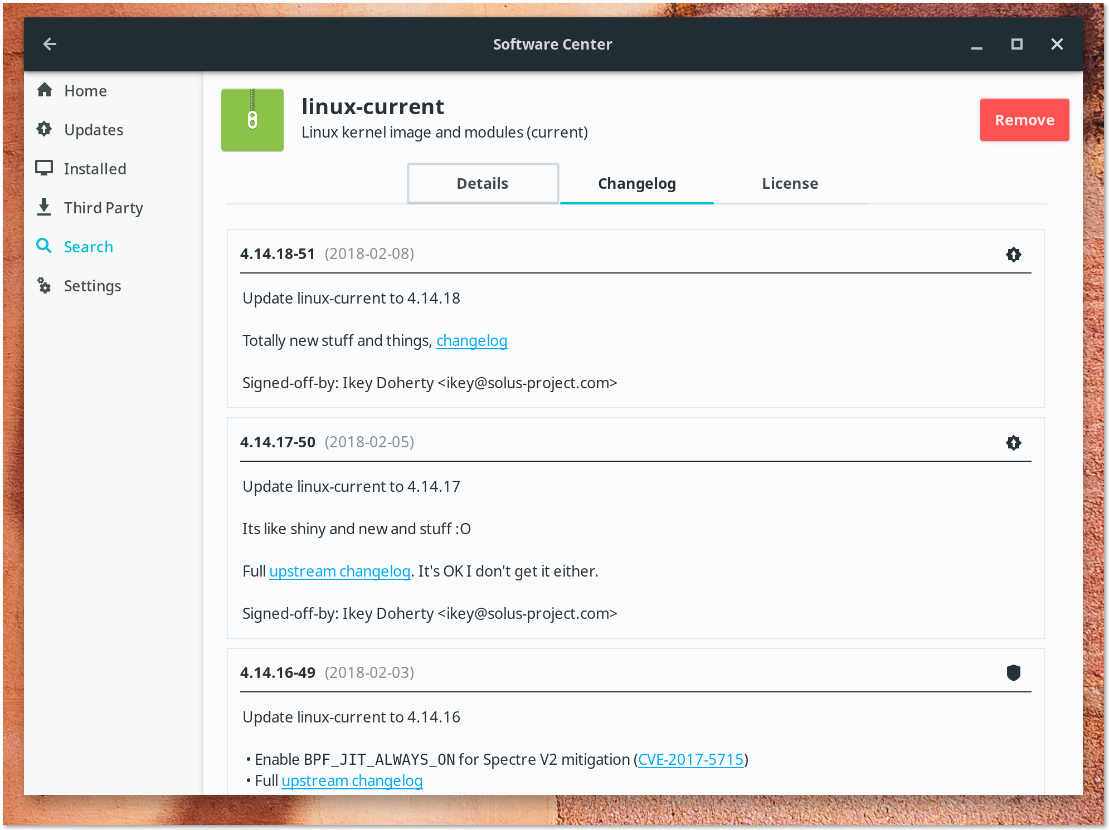Open the CVE-2017-5715 link
The height and width of the screenshot is (830, 1109).
point(690,759)
